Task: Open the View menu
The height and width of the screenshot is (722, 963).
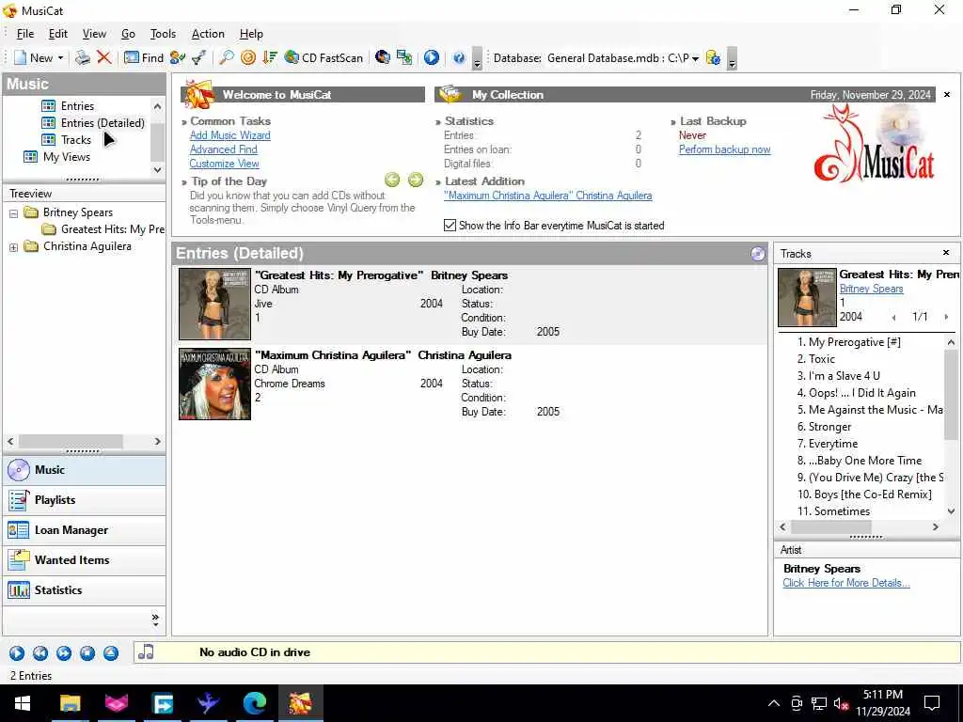Action: pyautogui.click(x=95, y=34)
